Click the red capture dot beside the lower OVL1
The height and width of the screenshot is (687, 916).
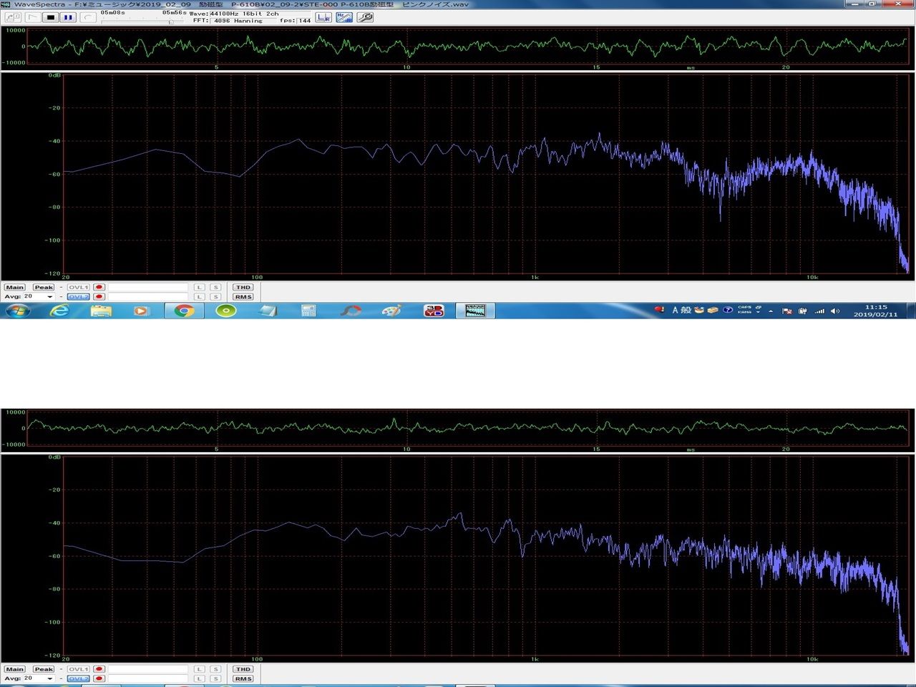[x=99, y=670]
